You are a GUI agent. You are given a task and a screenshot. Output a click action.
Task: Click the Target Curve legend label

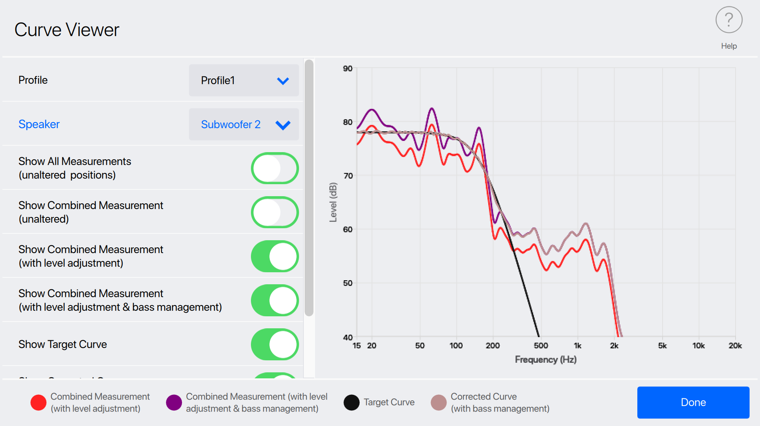[389, 402]
